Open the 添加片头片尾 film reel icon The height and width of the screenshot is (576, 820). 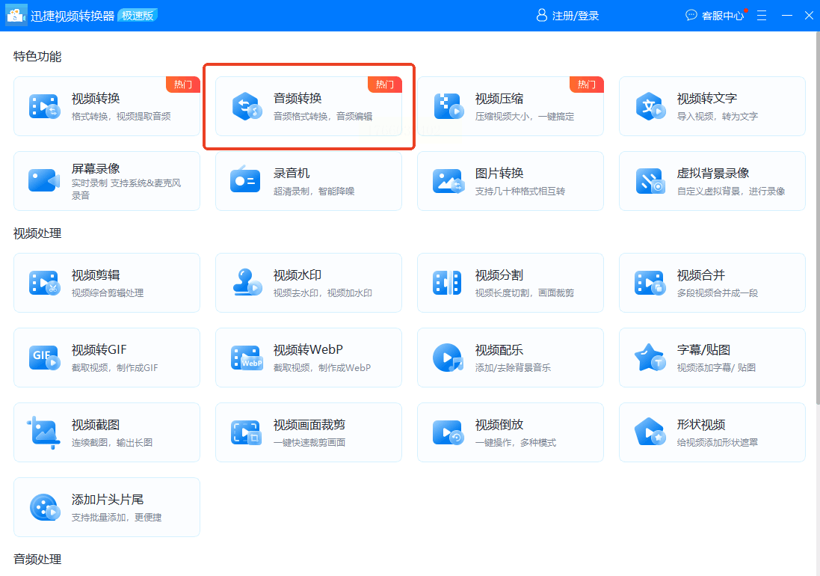[x=45, y=507]
